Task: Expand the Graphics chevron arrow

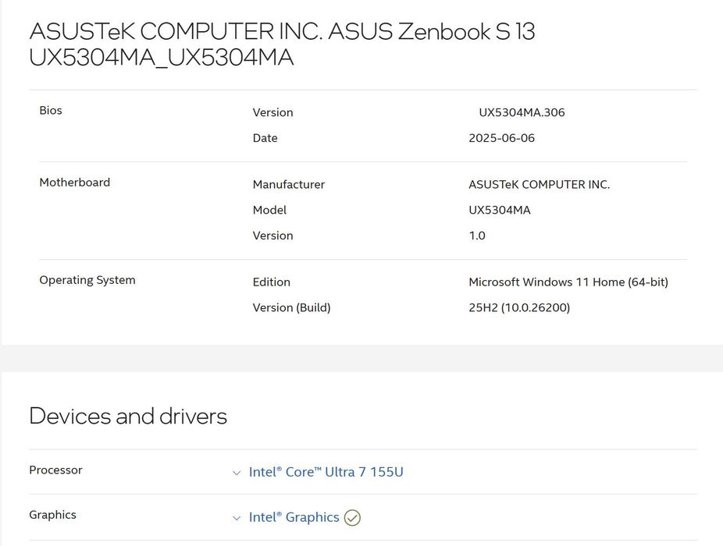Action: pos(237,518)
